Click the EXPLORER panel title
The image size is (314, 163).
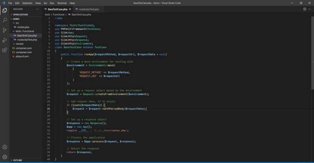18,9
